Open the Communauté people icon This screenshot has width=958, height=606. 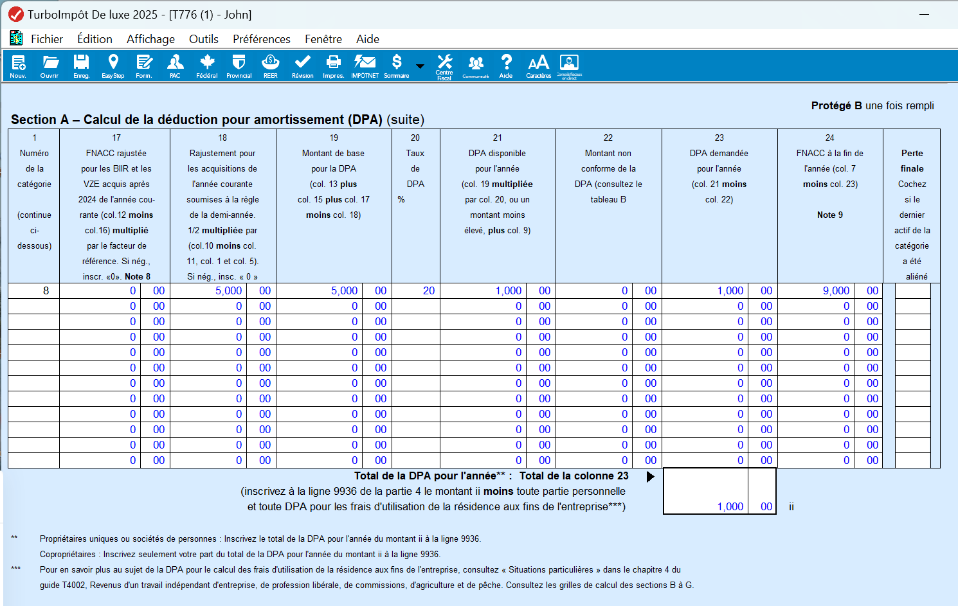point(476,66)
